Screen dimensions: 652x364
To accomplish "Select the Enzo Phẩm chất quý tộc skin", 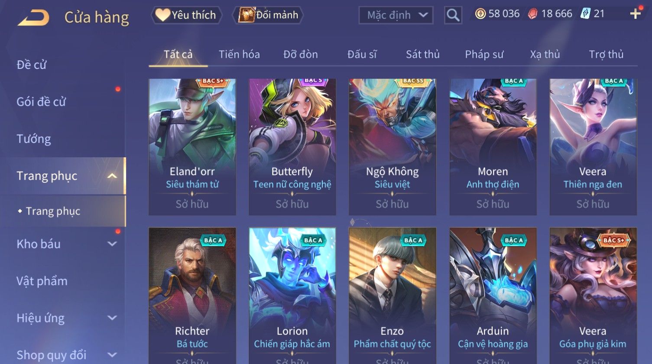I will [x=392, y=296].
